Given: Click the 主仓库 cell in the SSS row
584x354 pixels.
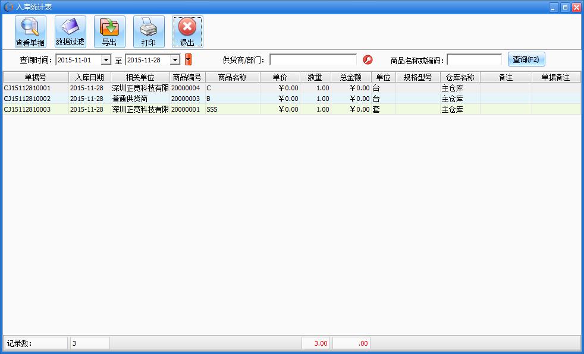Looking at the screenshot, I should coord(460,109).
